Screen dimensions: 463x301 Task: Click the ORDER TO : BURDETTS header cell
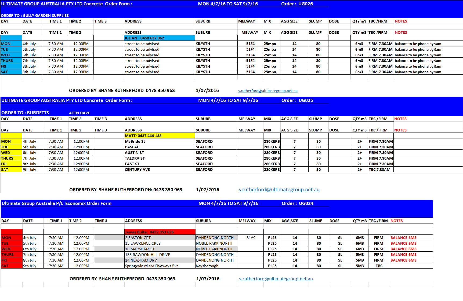coord(25,113)
